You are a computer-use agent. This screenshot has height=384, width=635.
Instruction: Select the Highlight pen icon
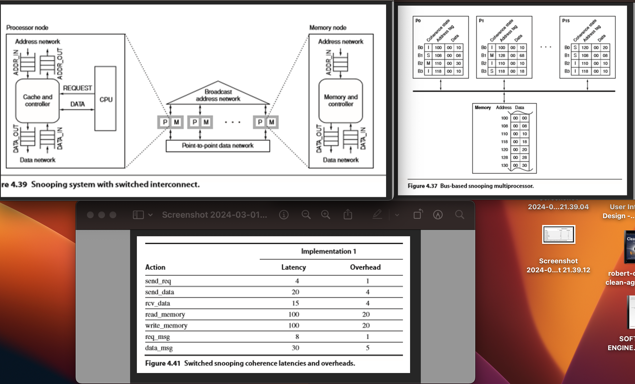pyautogui.click(x=377, y=215)
